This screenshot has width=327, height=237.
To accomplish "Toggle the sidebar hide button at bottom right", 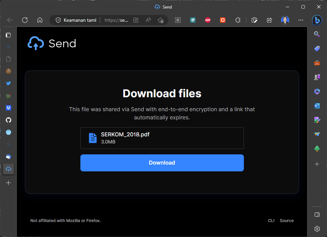I will pyautogui.click(x=317, y=215).
